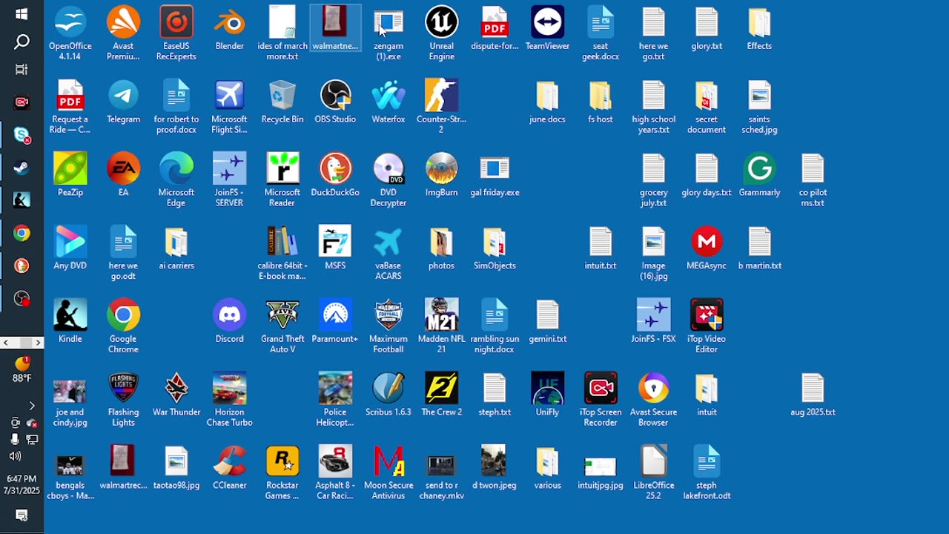This screenshot has height=534, width=949.
Task: Select the Grammarly desktop icon
Action: point(759,176)
